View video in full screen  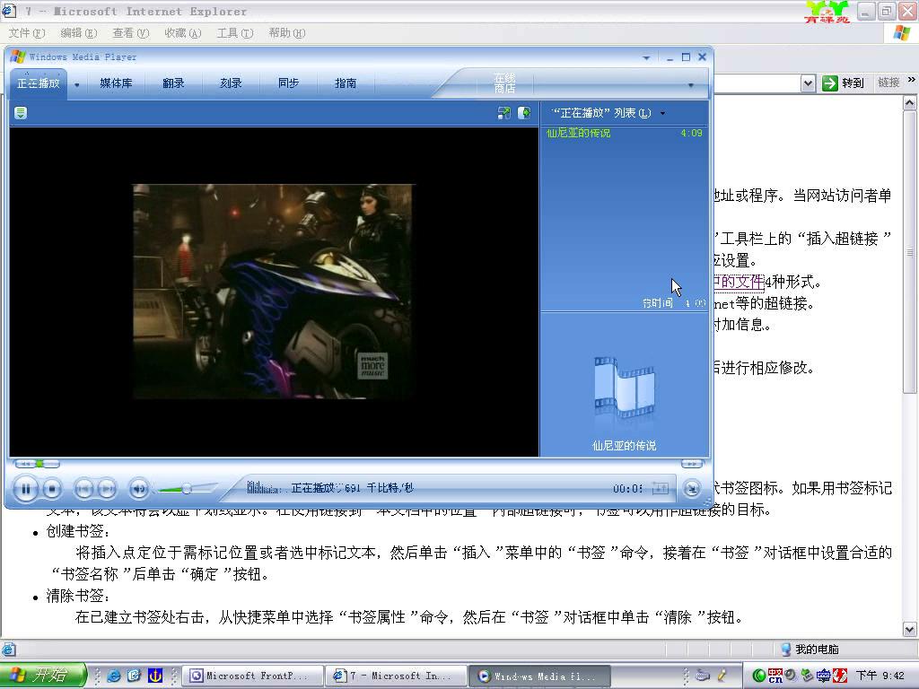click(504, 113)
